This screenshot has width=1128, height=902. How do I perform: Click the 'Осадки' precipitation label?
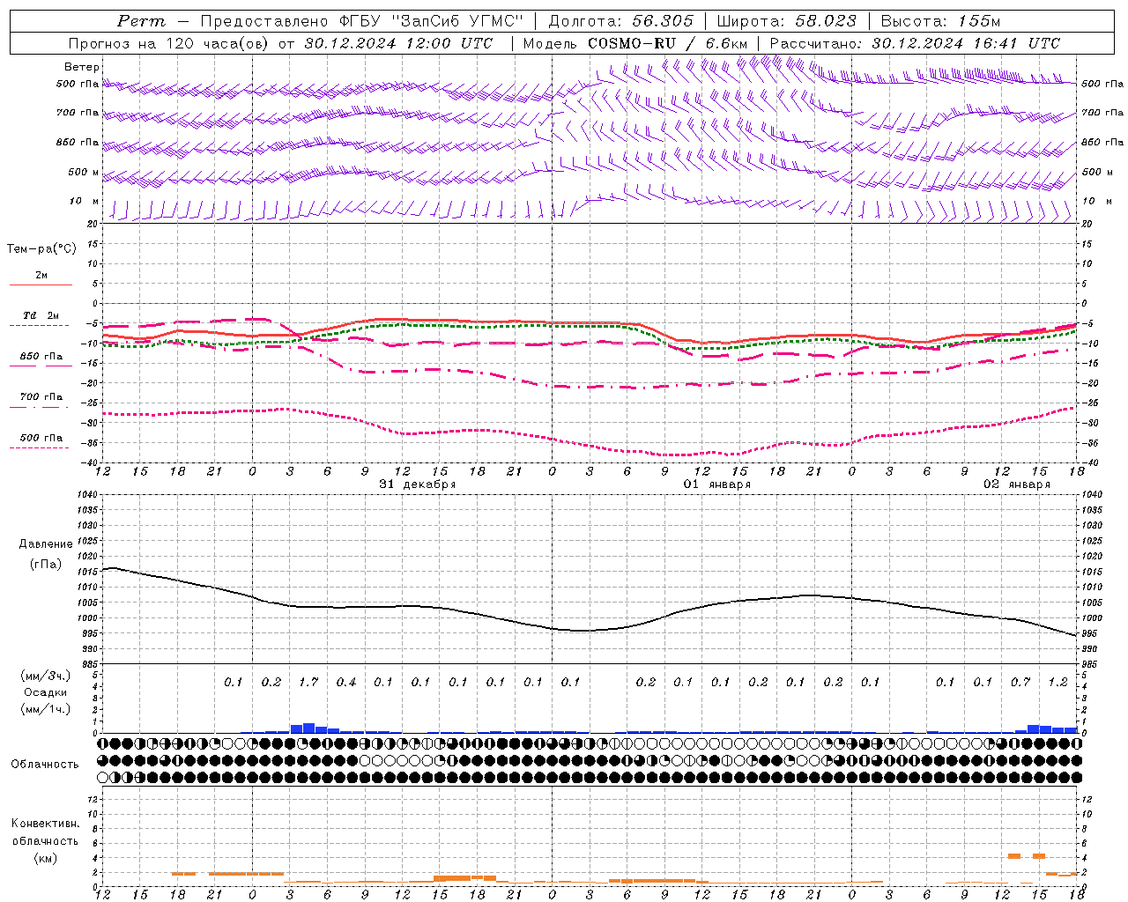(46, 692)
